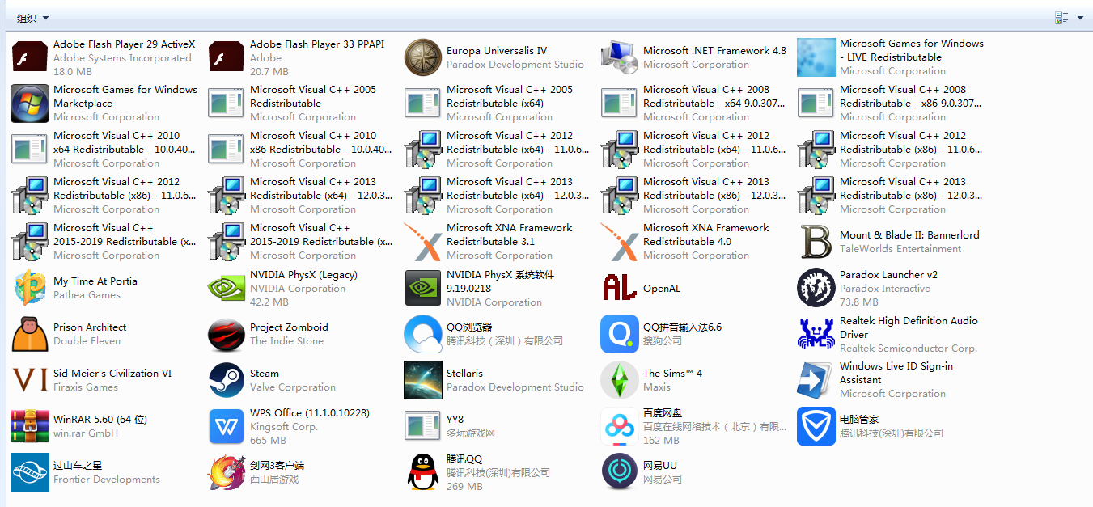Open the 组织 dropdown menu
Screen dimensions: 1093x507
tap(33, 18)
